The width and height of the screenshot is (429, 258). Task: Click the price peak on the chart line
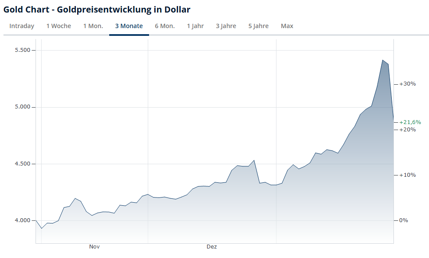(383, 60)
